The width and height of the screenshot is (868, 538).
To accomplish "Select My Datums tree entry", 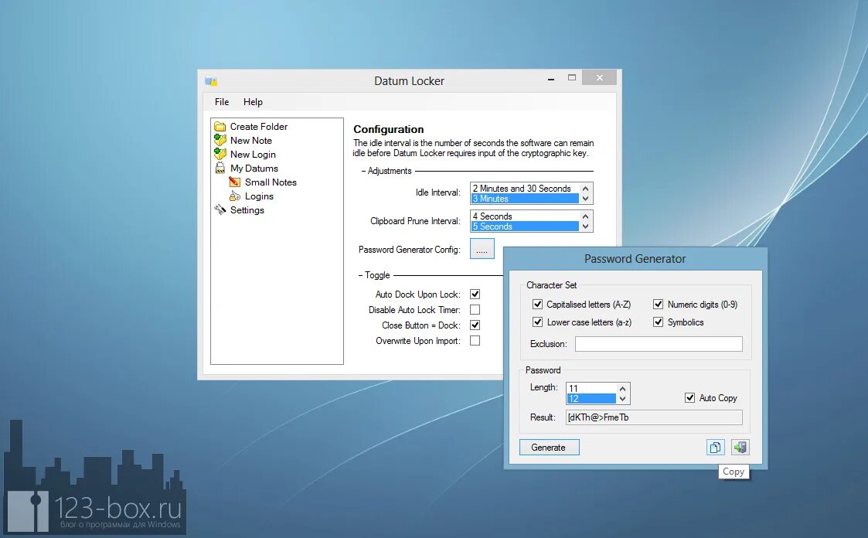I will [254, 169].
